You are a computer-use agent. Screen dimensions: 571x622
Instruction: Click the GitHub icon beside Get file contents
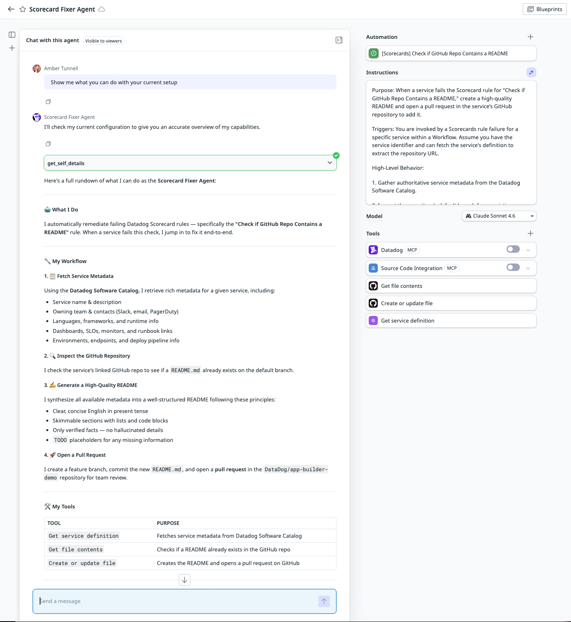[373, 286]
